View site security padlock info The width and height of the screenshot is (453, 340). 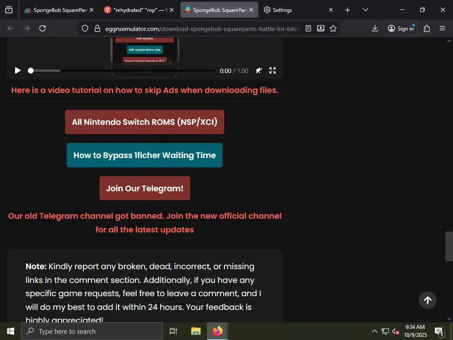click(x=97, y=28)
